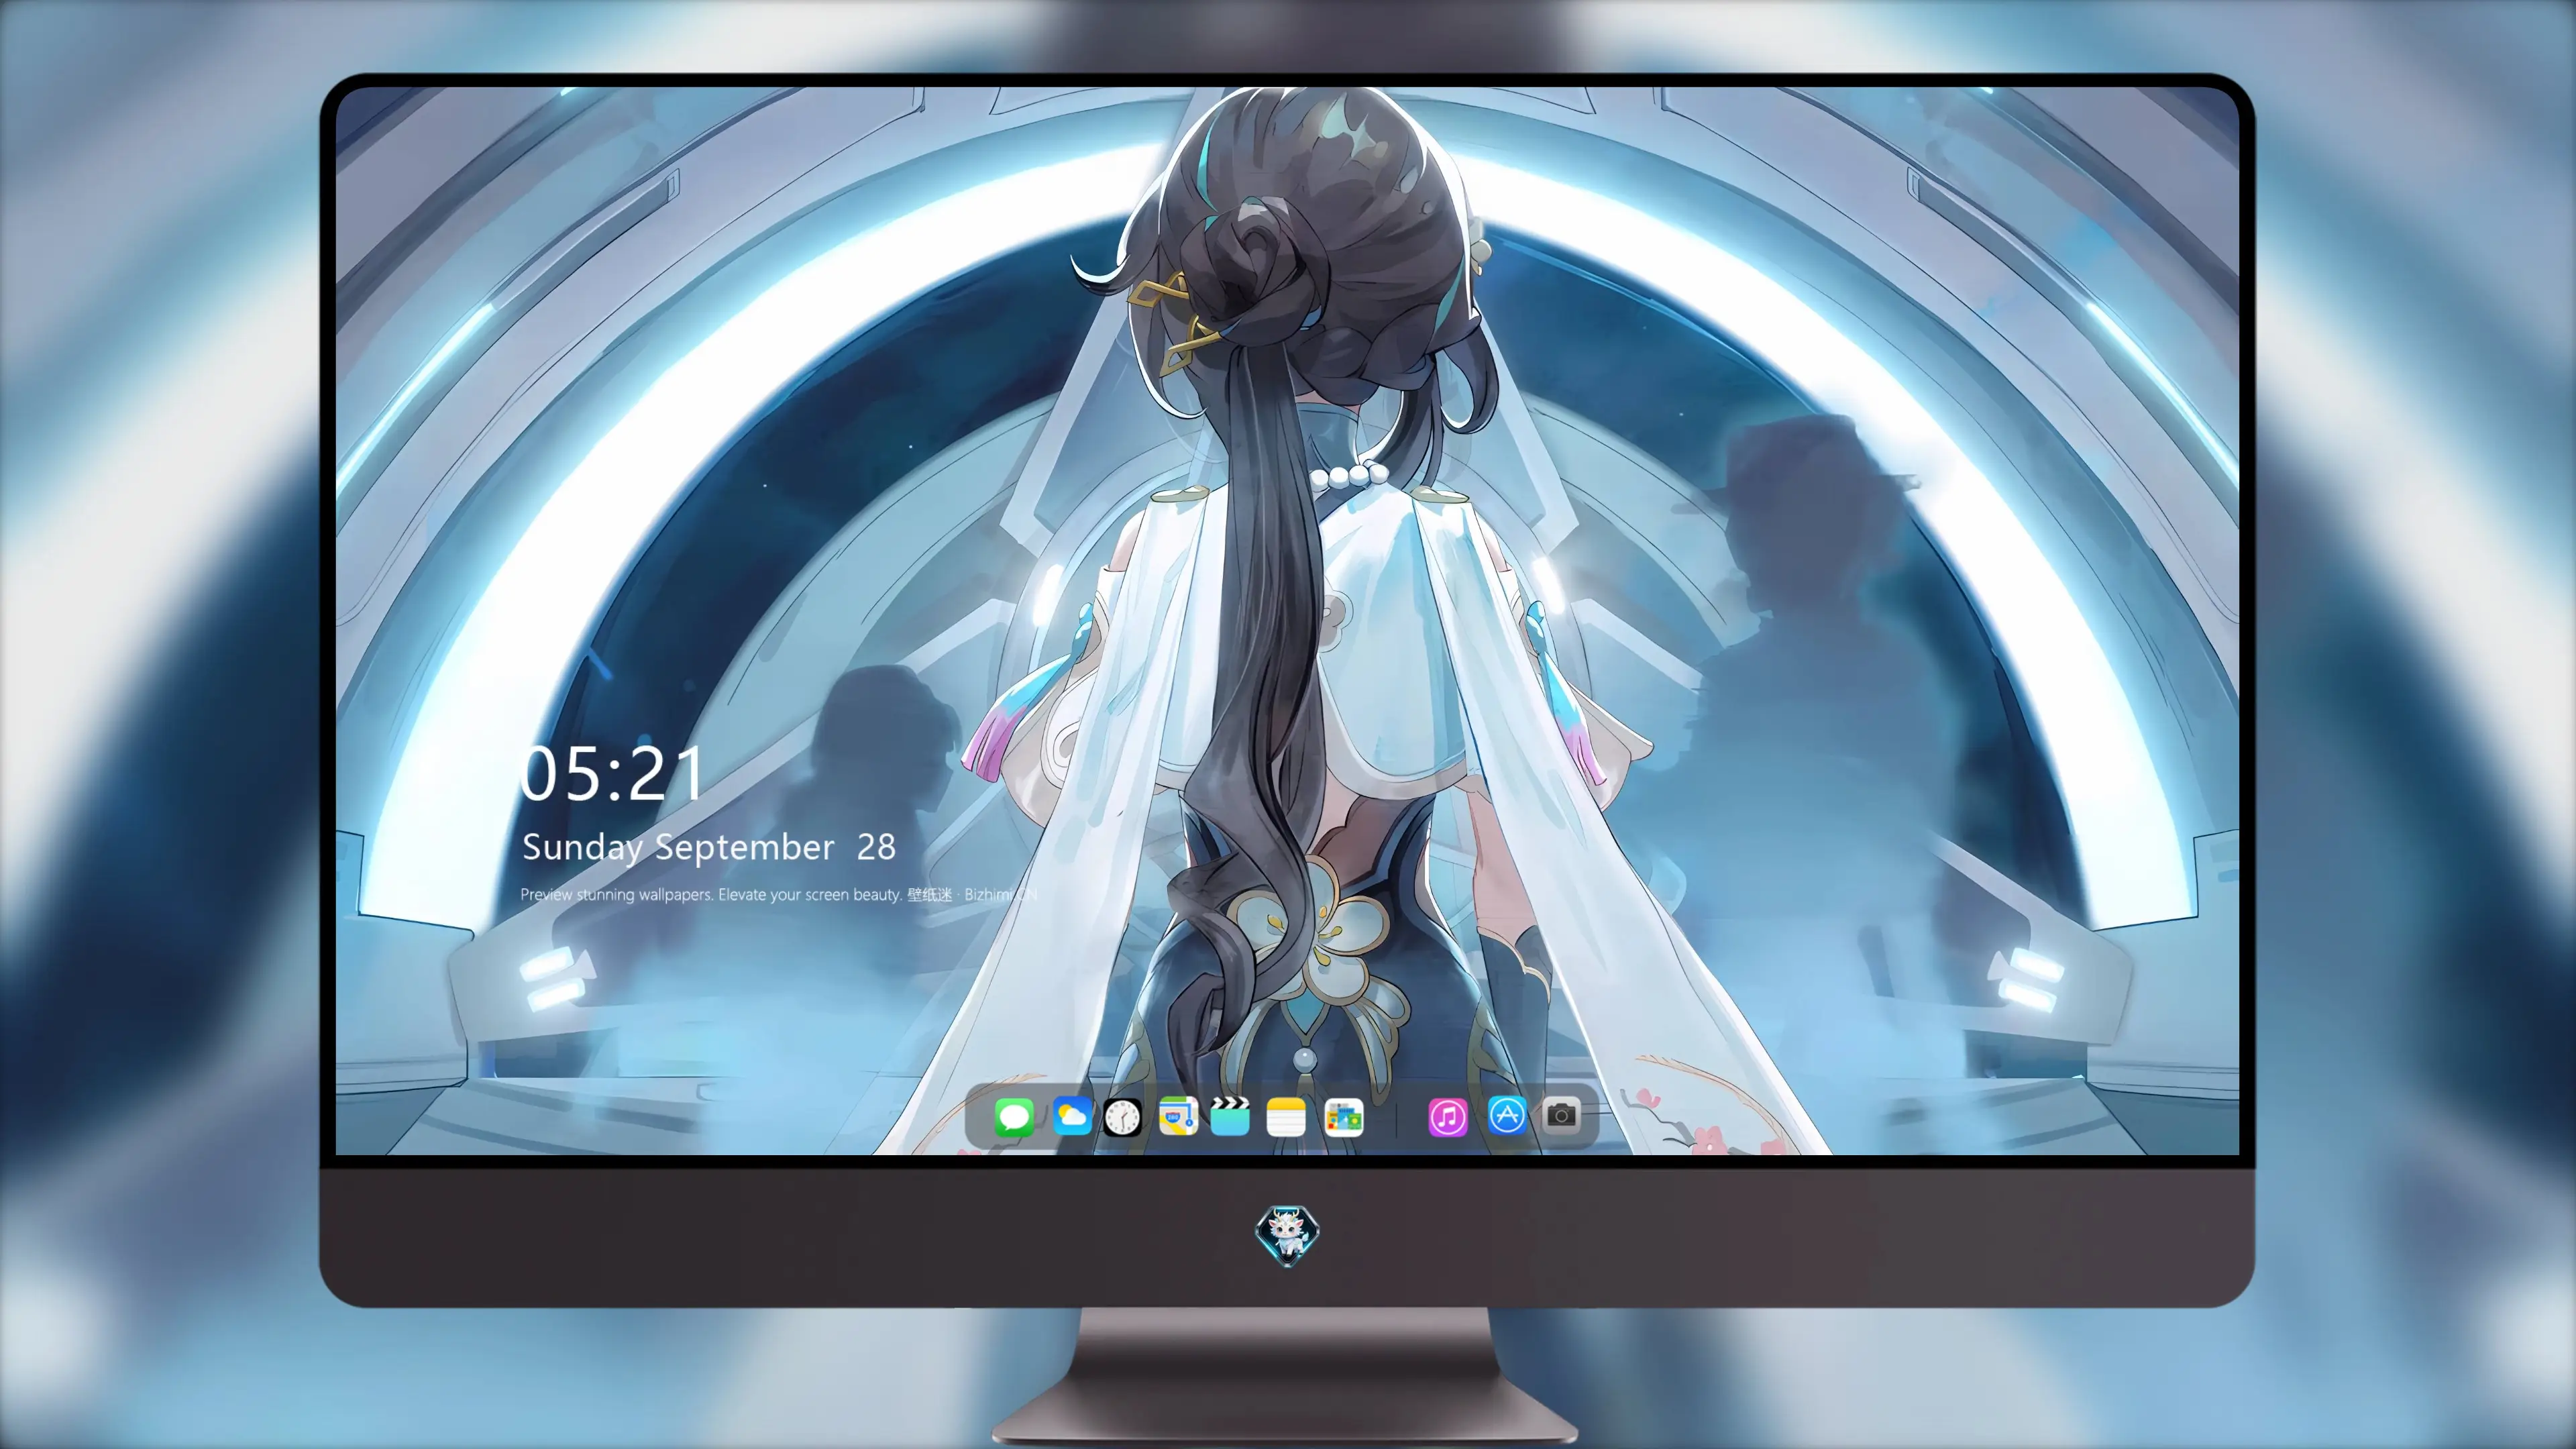Screen dimensions: 2576x1449
Task: Open the Videos clapperboard app in dock
Action: 1230,1116
